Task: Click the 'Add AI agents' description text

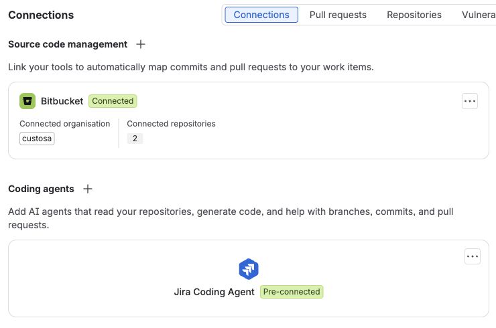Action: [x=231, y=218]
